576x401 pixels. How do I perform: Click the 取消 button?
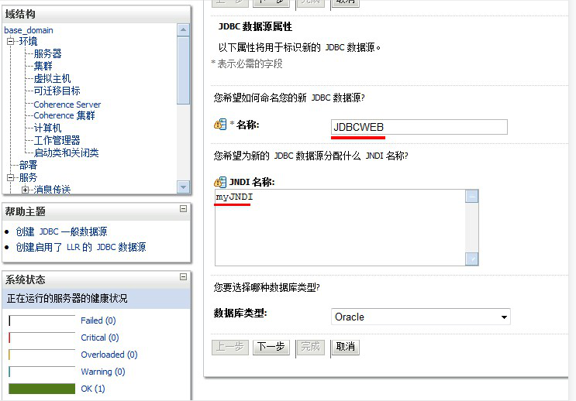345,347
